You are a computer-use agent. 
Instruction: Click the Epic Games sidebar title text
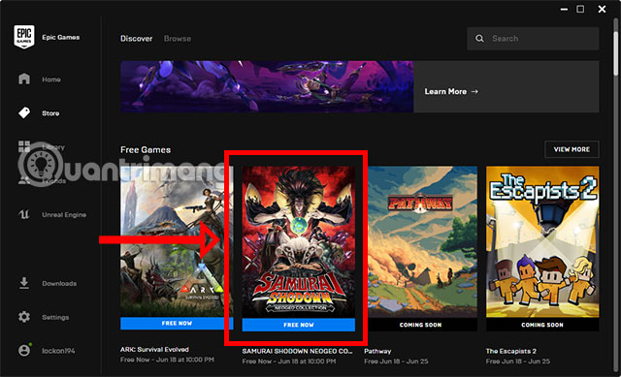coord(61,37)
